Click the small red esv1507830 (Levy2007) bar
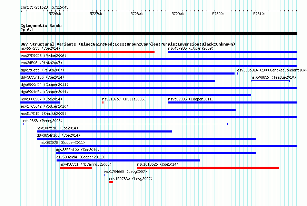307x206 pixels. (x=111, y=182)
